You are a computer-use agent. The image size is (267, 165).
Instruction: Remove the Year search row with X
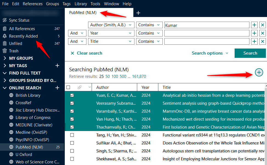(x=263, y=33)
